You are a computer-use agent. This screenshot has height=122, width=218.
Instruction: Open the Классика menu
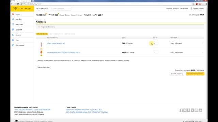41,15
